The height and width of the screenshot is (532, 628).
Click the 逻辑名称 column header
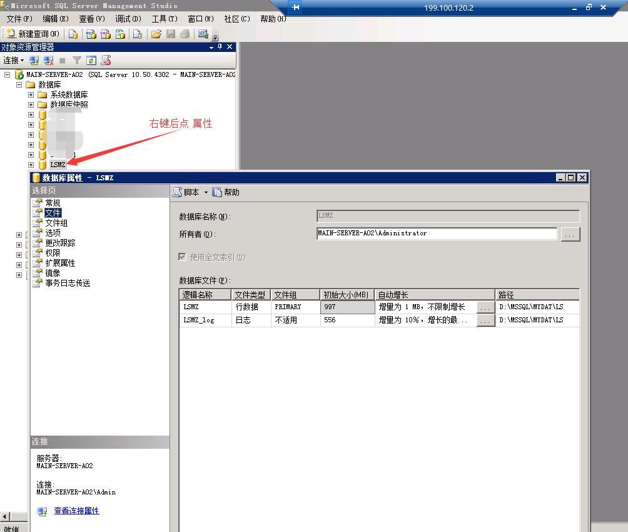tap(205, 295)
